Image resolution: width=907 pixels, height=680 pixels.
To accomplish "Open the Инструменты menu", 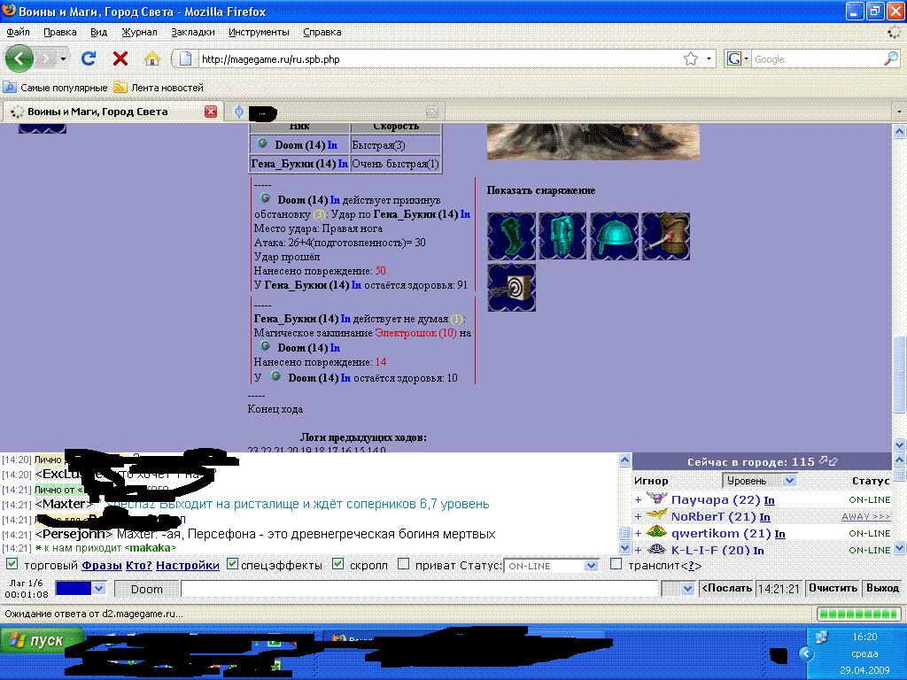I will click(260, 32).
